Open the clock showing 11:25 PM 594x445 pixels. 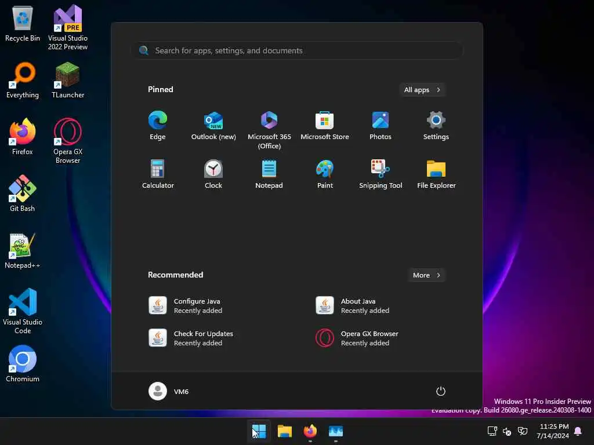pos(553,431)
